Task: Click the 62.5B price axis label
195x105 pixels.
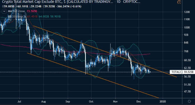Action: [187, 68]
